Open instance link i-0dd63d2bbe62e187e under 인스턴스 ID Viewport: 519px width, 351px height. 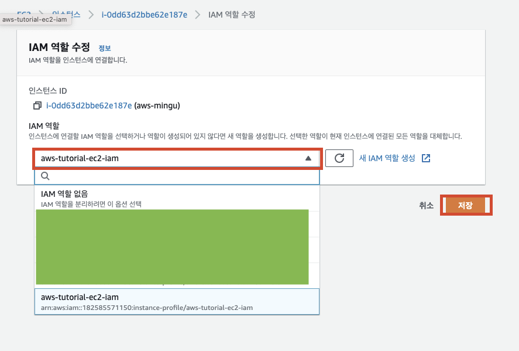[x=89, y=105]
